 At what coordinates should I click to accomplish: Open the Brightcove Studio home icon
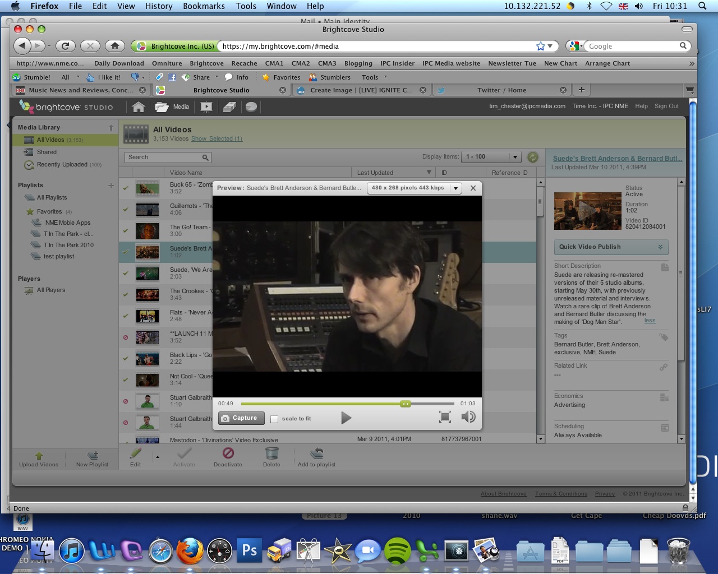(x=138, y=107)
